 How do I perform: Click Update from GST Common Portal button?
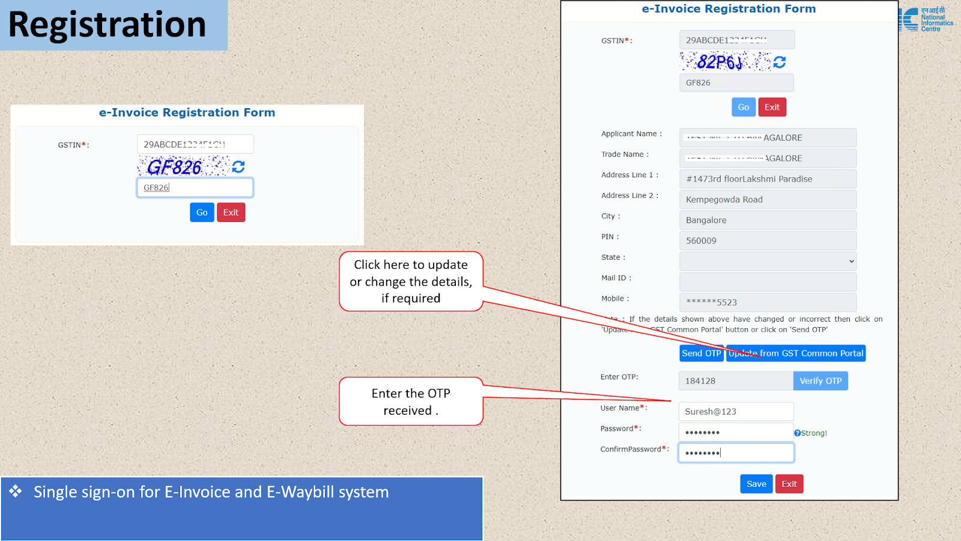coord(796,353)
